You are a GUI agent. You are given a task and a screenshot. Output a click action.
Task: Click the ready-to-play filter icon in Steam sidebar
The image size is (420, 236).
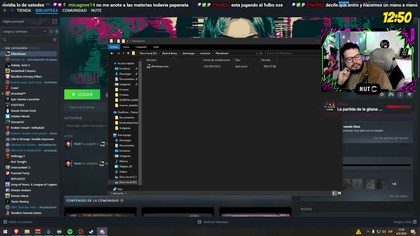click(x=57, y=31)
